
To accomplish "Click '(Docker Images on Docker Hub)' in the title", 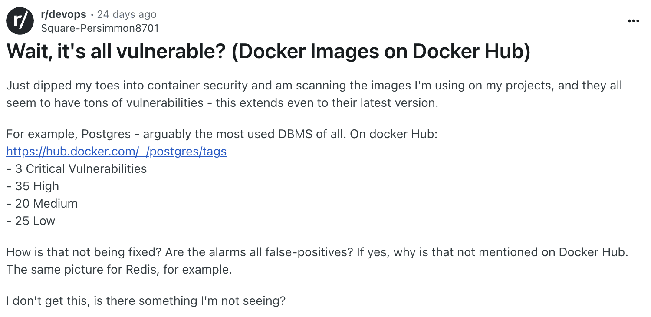I will click(x=381, y=52).
